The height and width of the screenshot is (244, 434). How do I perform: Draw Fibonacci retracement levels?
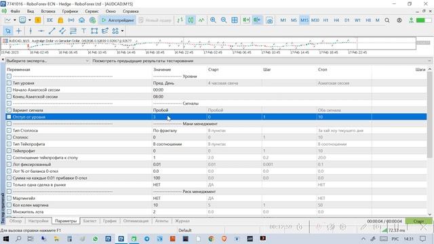pos(73,30)
